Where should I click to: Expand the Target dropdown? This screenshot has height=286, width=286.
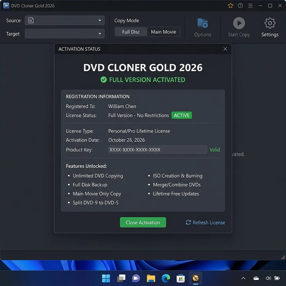(x=100, y=34)
